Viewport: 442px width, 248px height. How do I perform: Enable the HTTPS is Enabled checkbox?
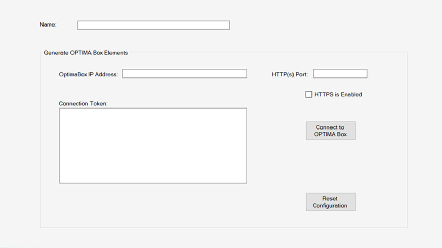tap(309, 94)
